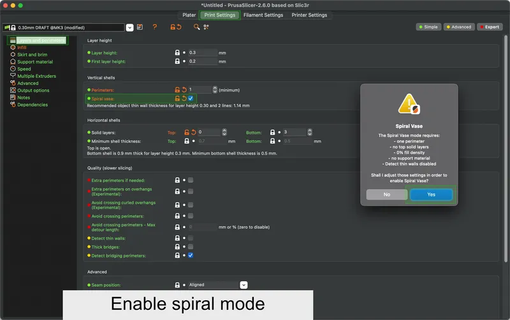Screen dimensions: 510x320
Task: Click the Avoid crossing perimeters detour length field
Action: pyautogui.click(x=203, y=227)
